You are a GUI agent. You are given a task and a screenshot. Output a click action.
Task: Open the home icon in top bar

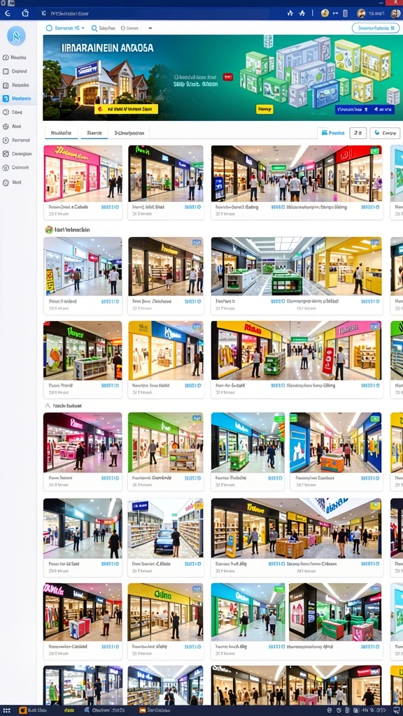pos(26,14)
